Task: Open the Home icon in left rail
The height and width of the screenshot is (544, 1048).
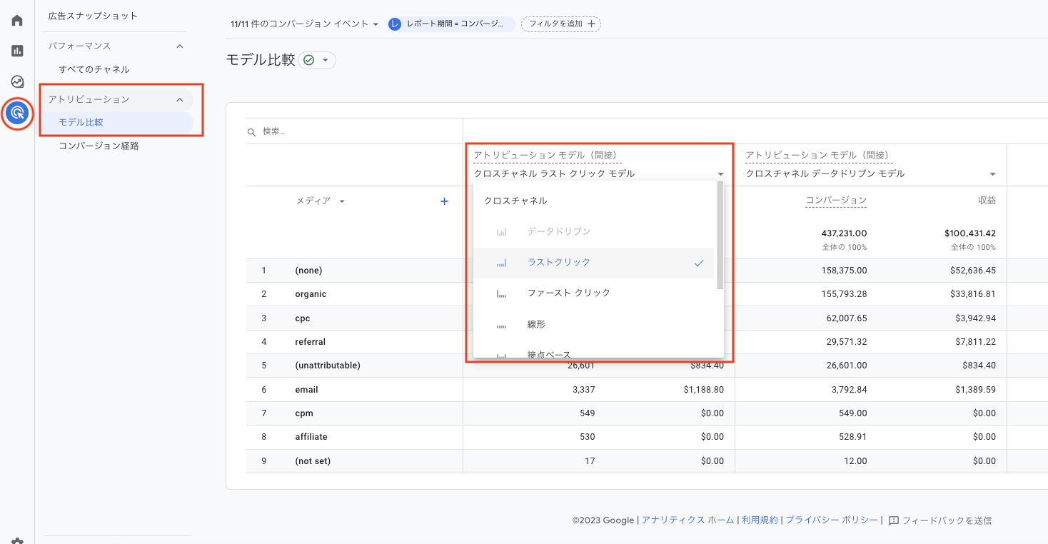Action: click(17, 20)
